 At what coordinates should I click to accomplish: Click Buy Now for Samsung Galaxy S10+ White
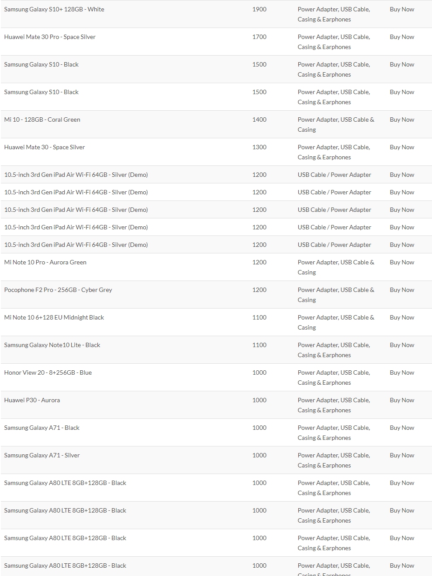402,9
